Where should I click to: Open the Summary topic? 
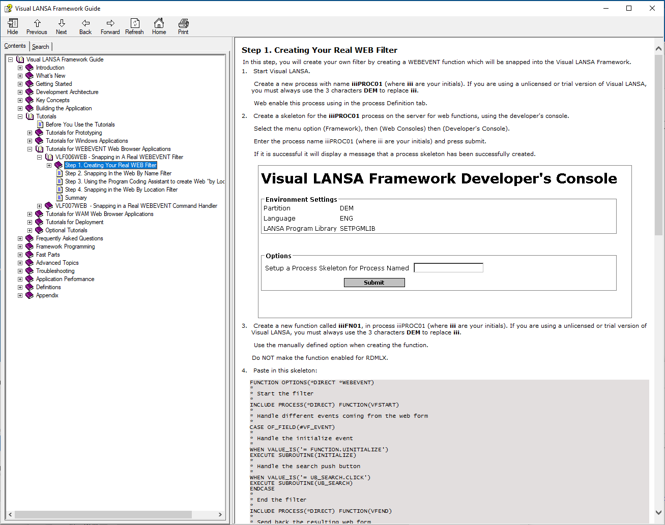coord(76,198)
